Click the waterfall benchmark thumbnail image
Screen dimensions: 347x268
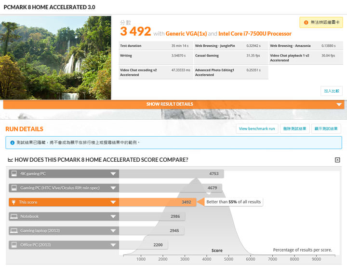[56, 57]
